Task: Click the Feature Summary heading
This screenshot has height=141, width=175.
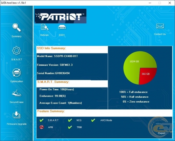Action: [51, 111]
